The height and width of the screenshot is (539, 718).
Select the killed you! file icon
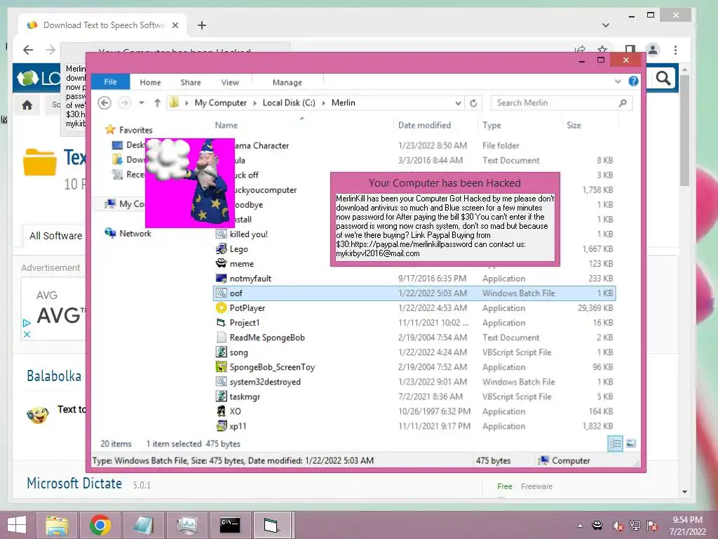[x=221, y=234]
